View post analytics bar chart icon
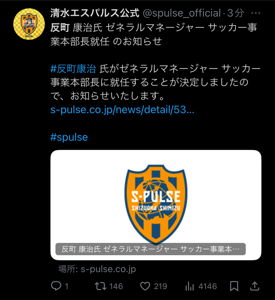The image size is (275, 300). (x=190, y=286)
